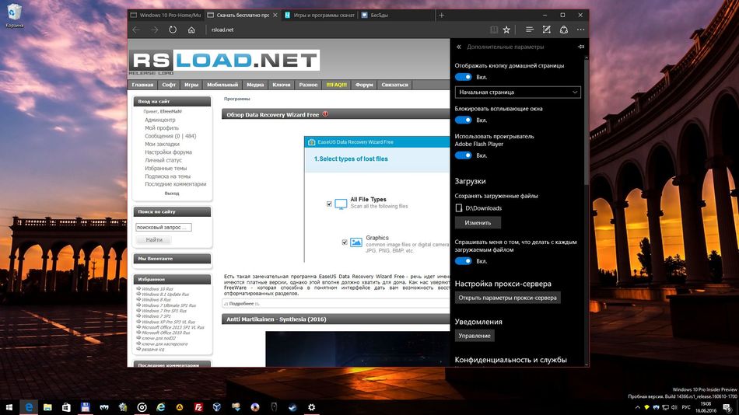This screenshot has height=415, width=739.
Task: Switch to Беседы tab
Action: (x=396, y=15)
